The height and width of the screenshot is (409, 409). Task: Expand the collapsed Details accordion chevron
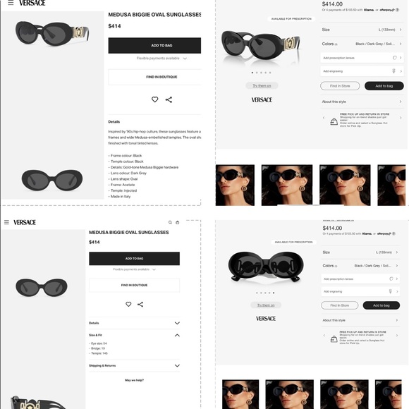pos(177,323)
